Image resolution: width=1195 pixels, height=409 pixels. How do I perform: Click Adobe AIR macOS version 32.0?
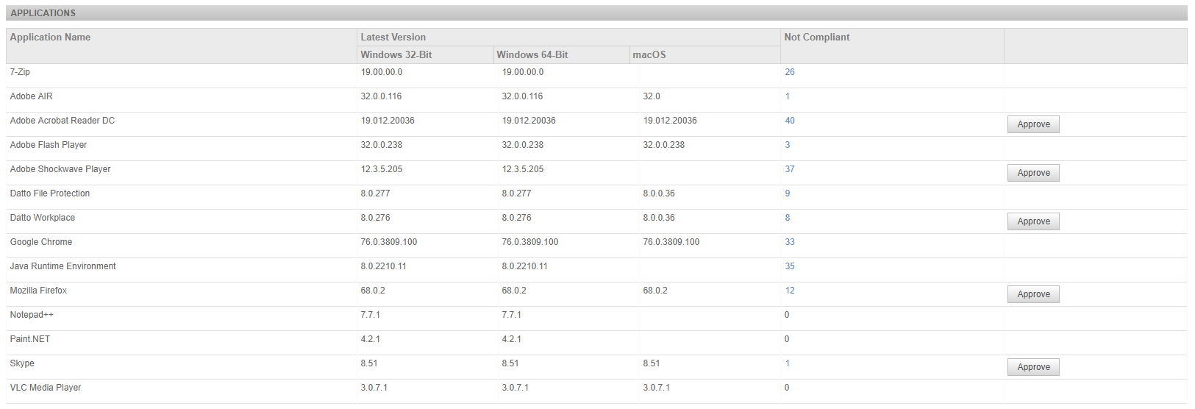tap(652, 96)
